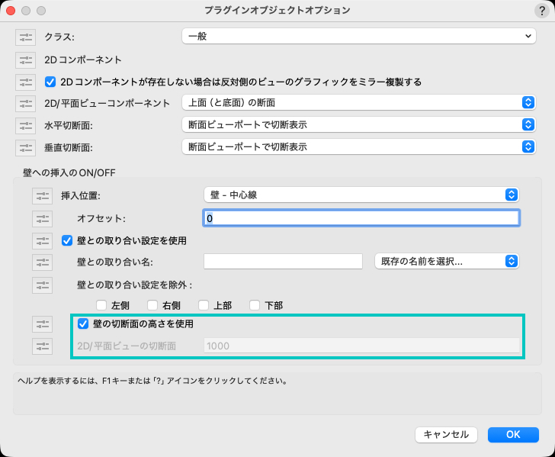Click the オフセット input field
This screenshot has width=555, height=457.
tap(361, 218)
